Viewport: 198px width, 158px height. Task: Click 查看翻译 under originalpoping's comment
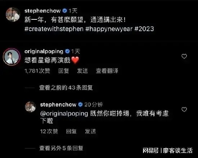tap(107, 71)
